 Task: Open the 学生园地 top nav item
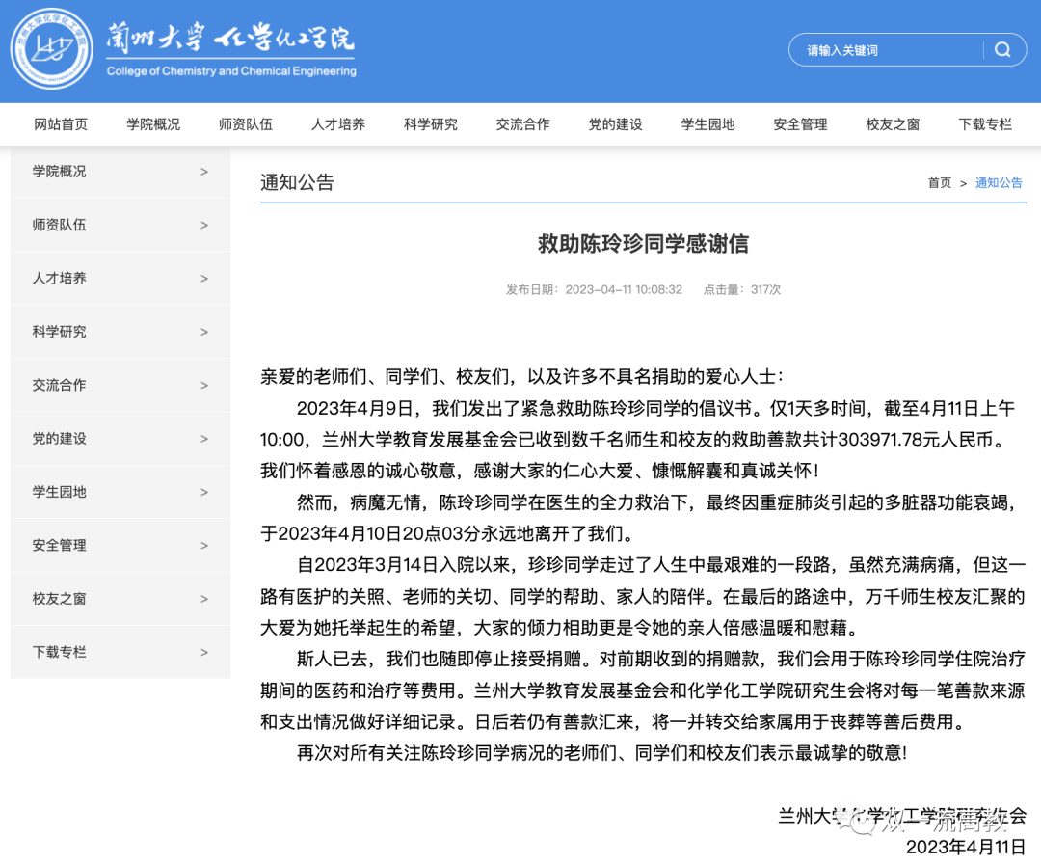[707, 124]
